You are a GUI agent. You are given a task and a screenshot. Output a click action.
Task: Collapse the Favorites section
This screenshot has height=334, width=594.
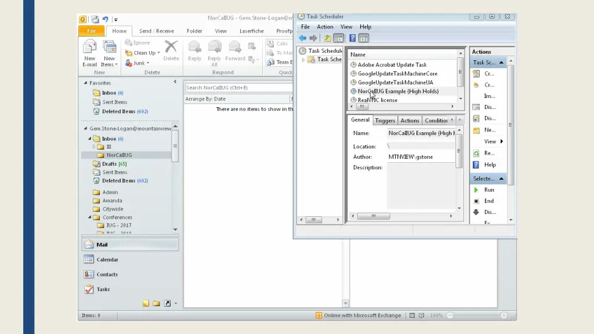(x=86, y=82)
